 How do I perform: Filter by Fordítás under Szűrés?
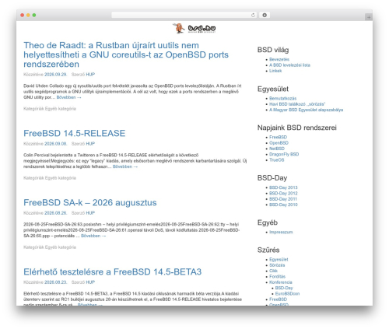coord(277,276)
